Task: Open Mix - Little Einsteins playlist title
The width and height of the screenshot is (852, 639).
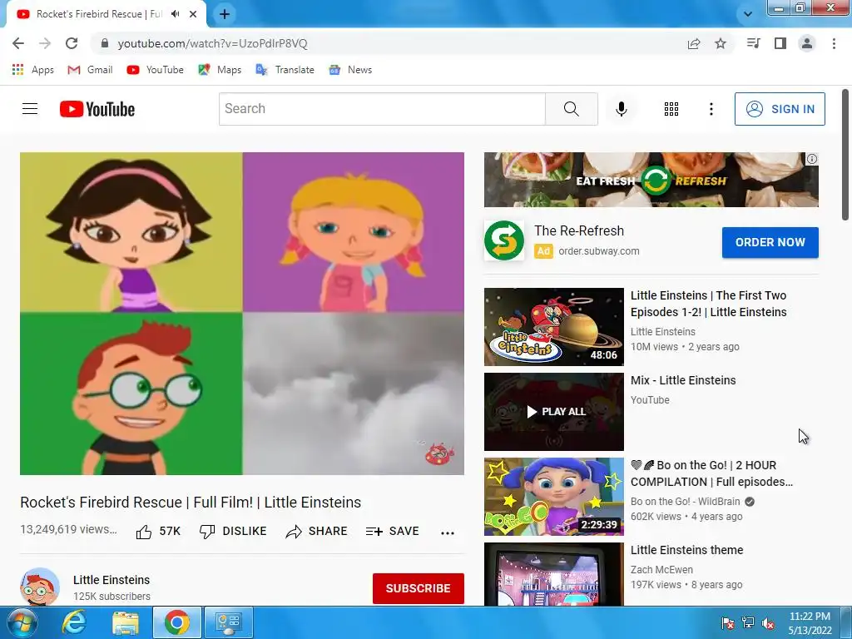Action: tap(683, 380)
